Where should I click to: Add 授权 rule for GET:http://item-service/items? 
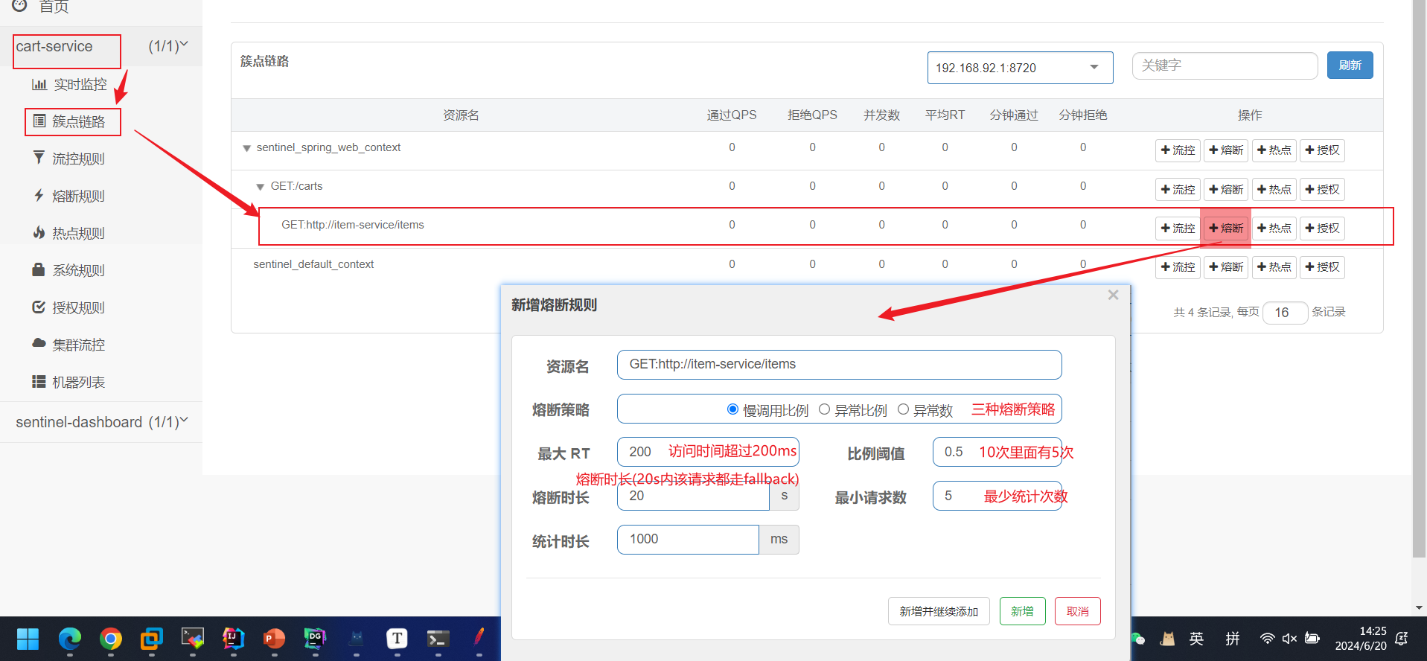click(1322, 229)
